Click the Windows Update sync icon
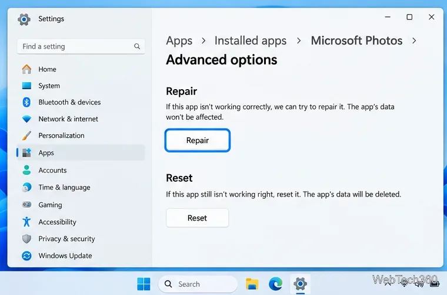 point(26,256)
